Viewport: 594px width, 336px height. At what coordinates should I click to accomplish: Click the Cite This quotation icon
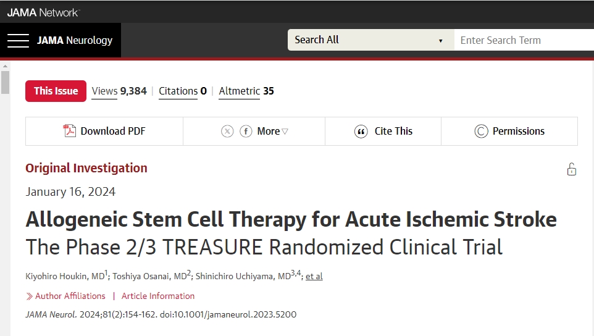(x=361, y=131)
